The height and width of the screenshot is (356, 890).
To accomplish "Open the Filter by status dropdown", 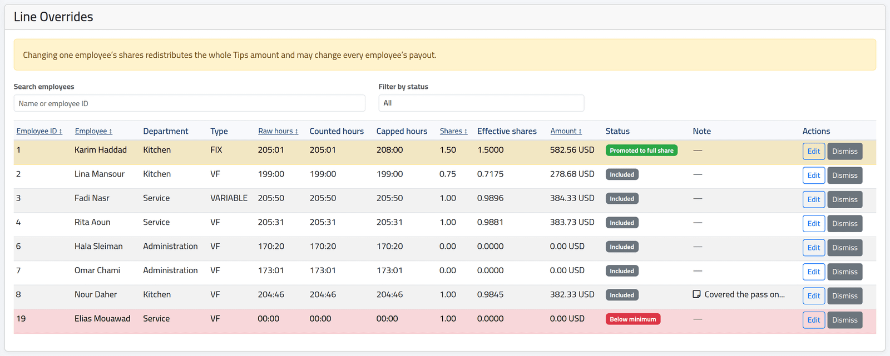I will [x=481, y=103].
